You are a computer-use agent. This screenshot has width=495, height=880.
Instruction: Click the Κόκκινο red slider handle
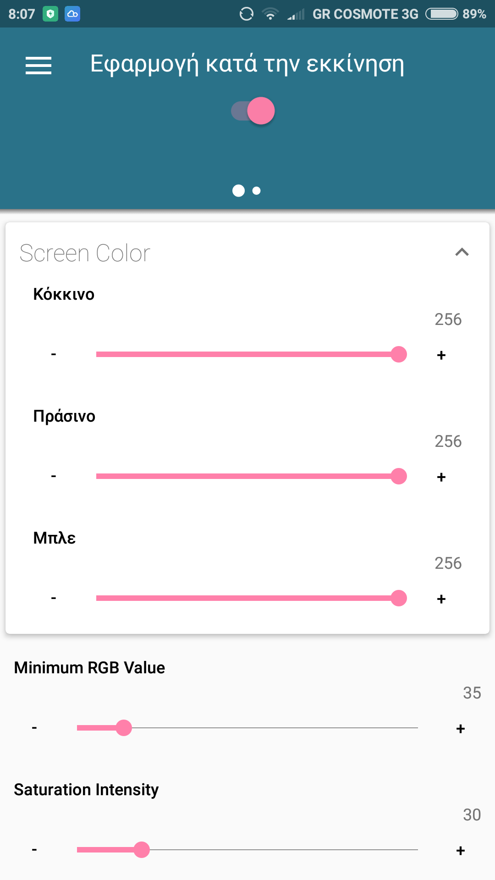(x=399, y=354)
